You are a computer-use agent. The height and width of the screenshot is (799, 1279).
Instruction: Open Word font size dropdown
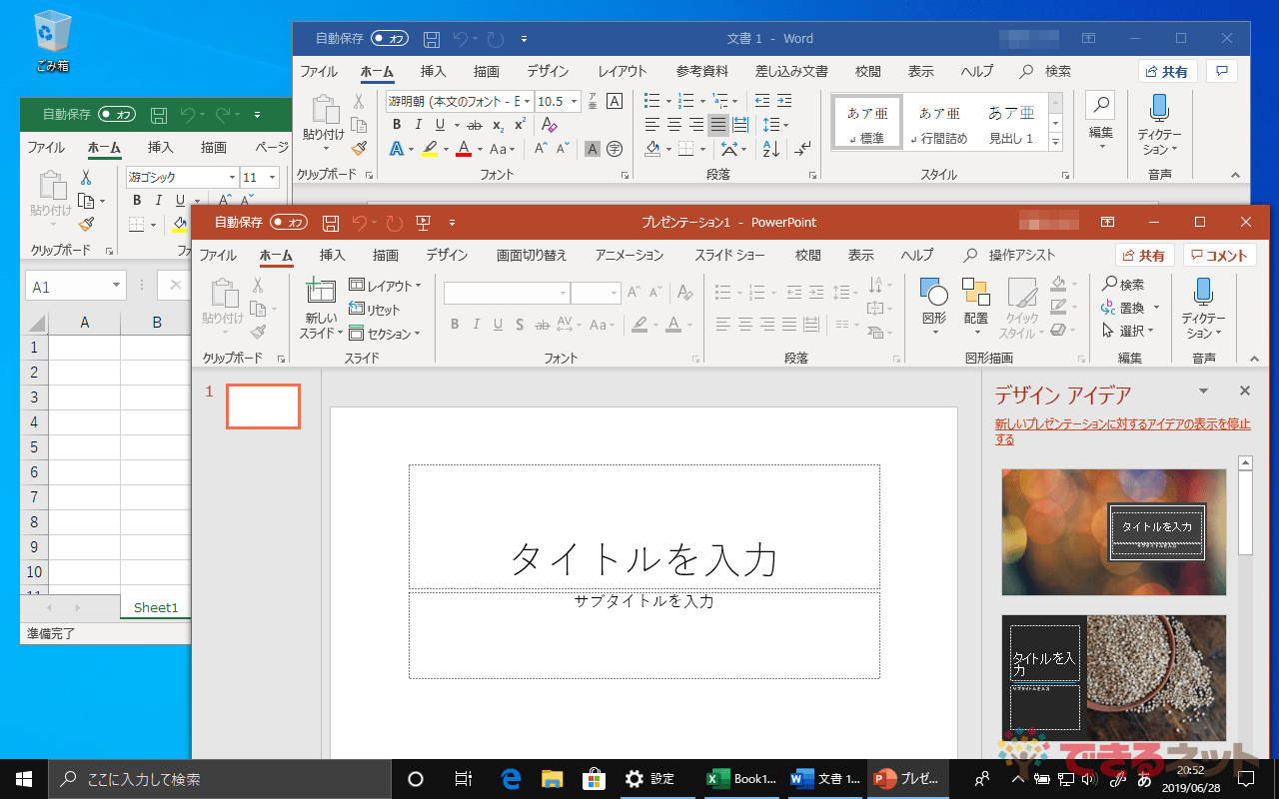click(x=574, y=101)
